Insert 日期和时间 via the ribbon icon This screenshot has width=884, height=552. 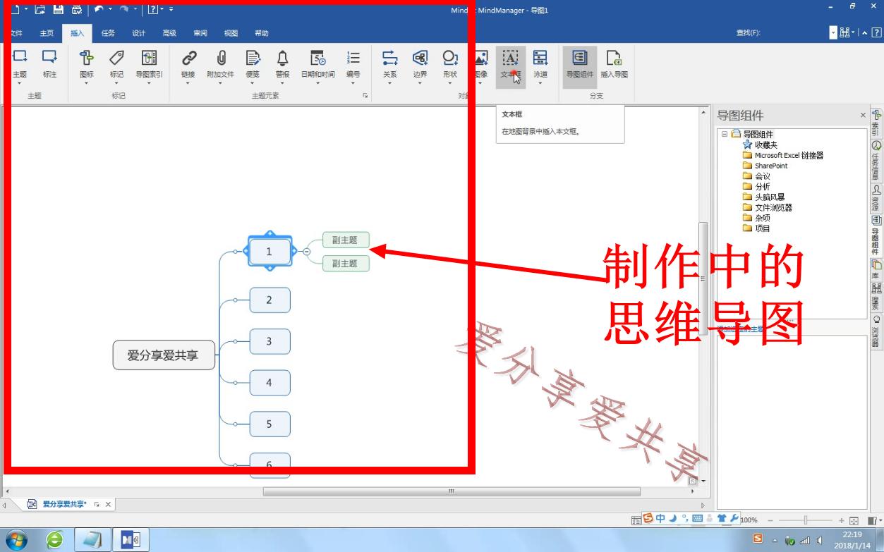[319, 67]
